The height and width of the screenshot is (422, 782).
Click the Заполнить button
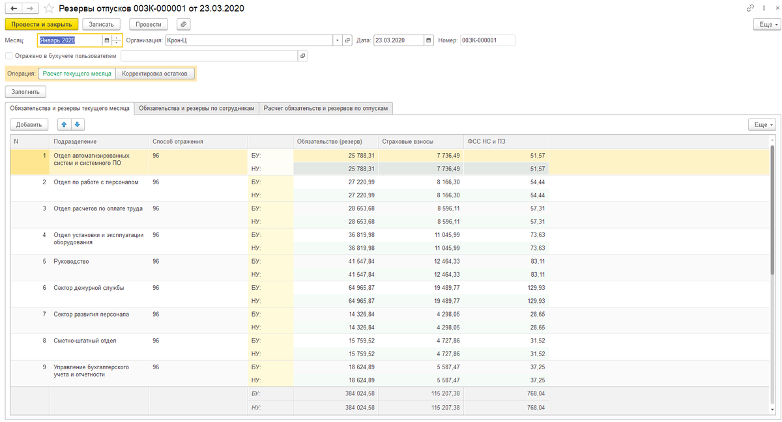(x=26, y=92)
